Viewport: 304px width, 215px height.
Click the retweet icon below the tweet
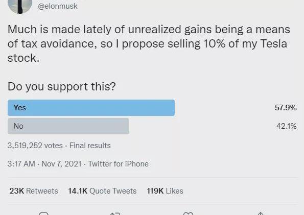[x=115, y=213]
